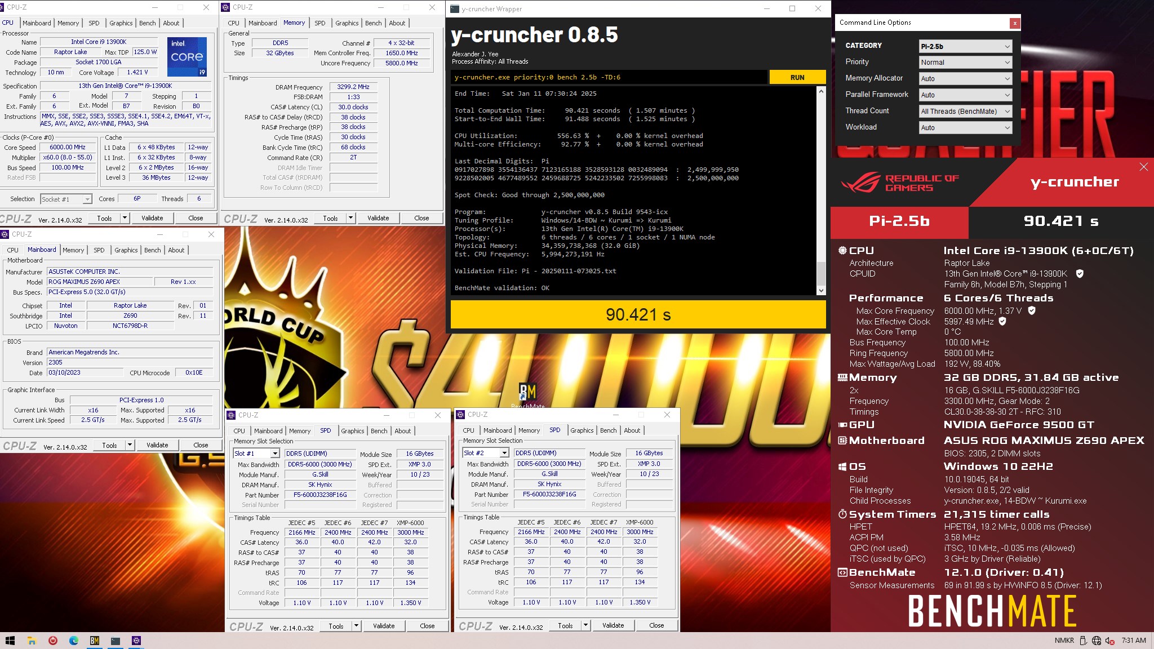Viewport: 1154px width, 649px height.
Task: Open the Slot #1 memory slot dropdown
Action: coord(256,454)
